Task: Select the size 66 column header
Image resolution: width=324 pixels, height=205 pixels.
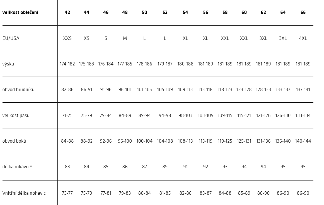Action: pos(303,12)
